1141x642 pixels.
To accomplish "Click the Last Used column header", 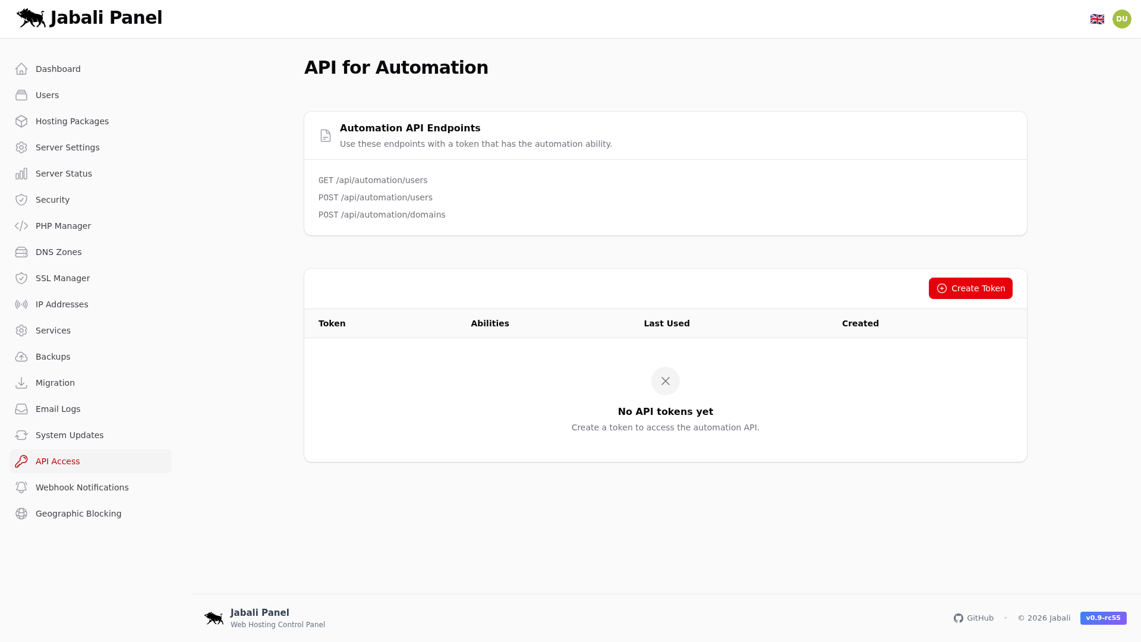I will point(666,323).
